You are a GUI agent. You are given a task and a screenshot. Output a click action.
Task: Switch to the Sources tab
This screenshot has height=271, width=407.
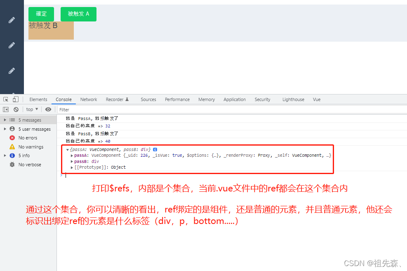pyautogui.click(x=148, y=99)
